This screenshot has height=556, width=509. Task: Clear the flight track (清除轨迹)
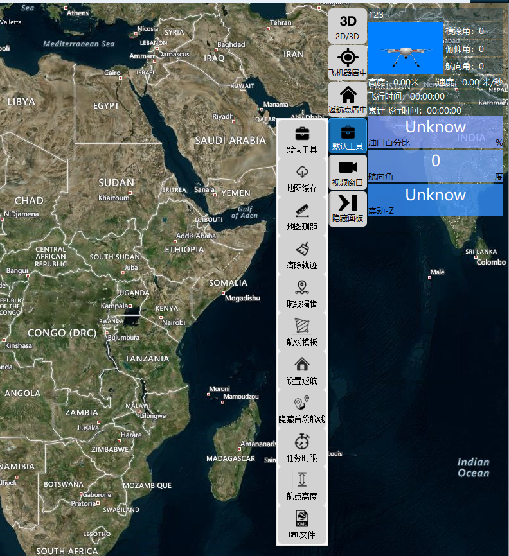pos(301,256)
